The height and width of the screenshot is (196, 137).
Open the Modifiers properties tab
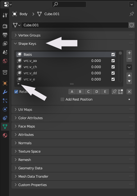pos(5,92)
